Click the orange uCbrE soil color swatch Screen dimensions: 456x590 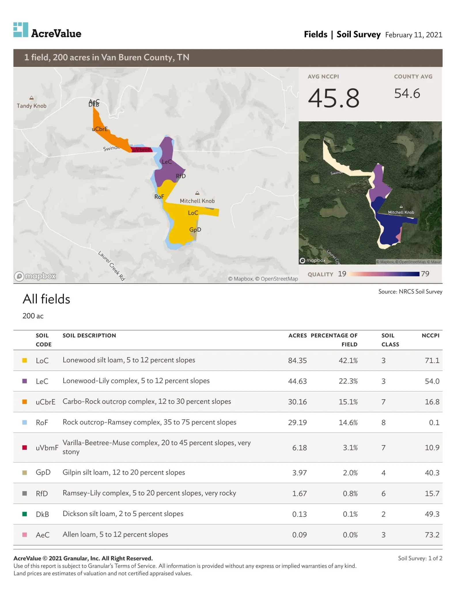click(25, 402)
